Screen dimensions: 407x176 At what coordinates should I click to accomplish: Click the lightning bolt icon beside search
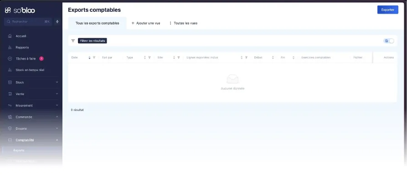coord(57,22)
